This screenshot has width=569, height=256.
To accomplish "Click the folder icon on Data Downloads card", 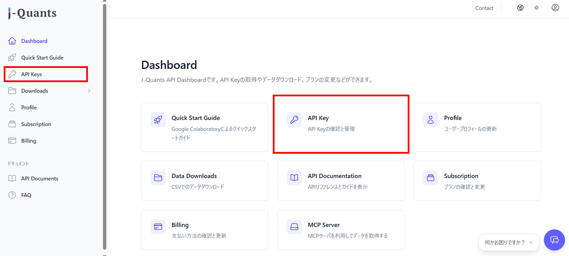I will point(158,178).
